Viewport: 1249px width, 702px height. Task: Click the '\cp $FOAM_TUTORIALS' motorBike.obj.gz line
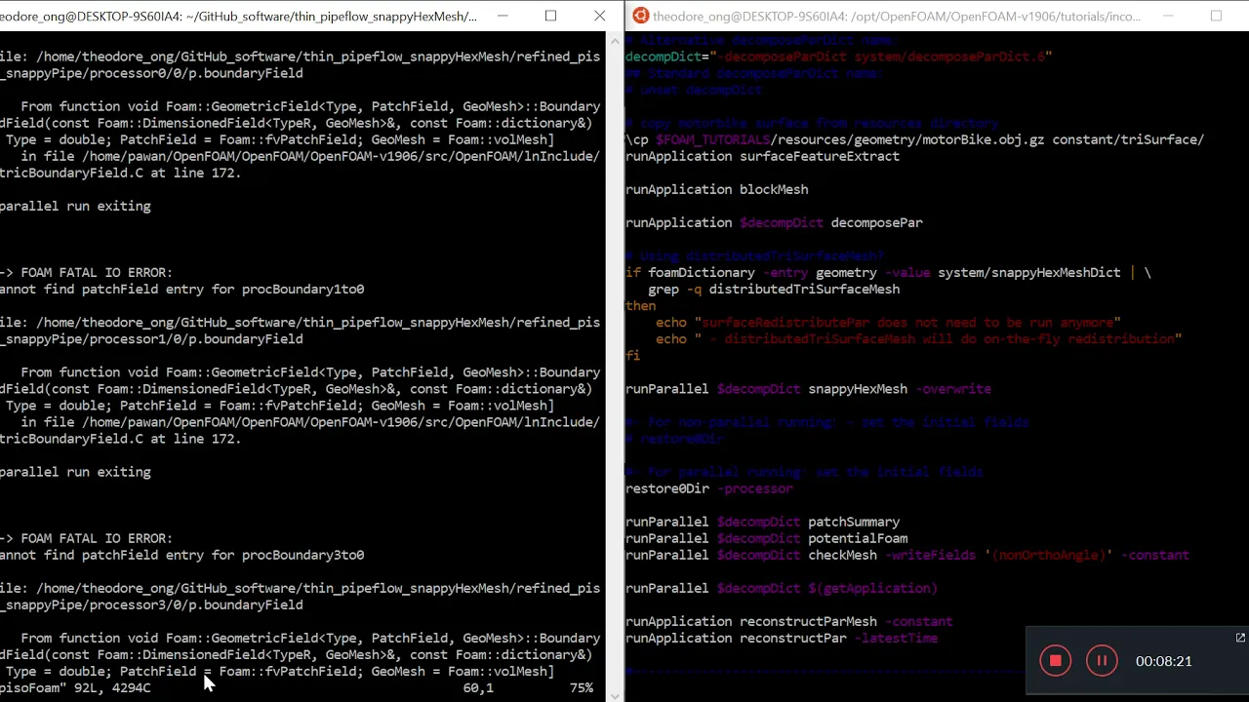914,139
